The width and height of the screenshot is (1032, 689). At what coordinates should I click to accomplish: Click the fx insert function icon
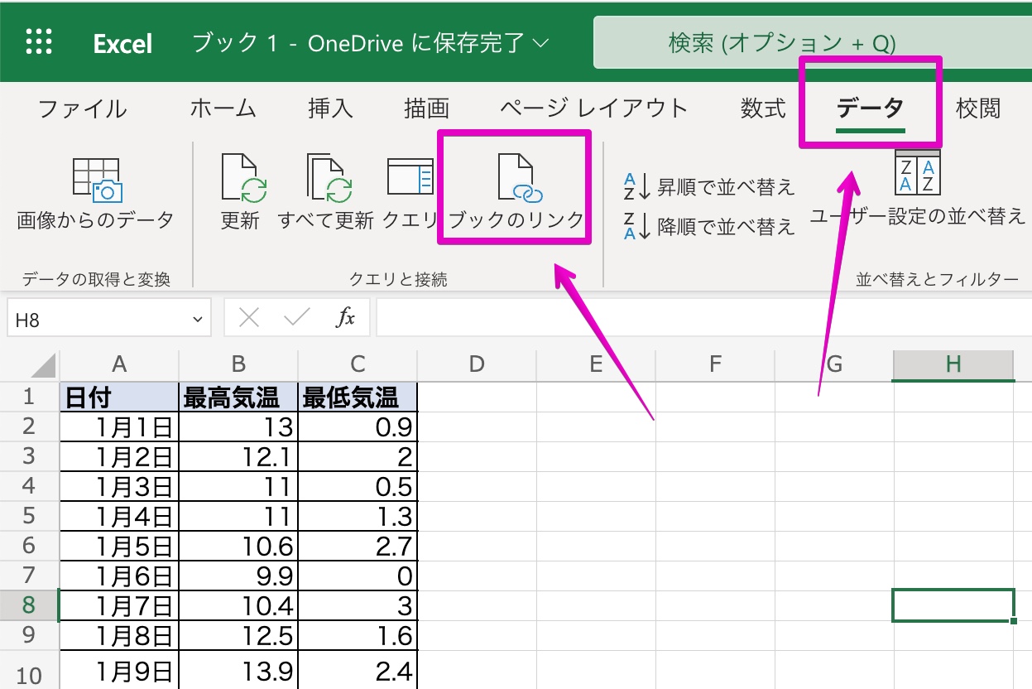[348, 317]
